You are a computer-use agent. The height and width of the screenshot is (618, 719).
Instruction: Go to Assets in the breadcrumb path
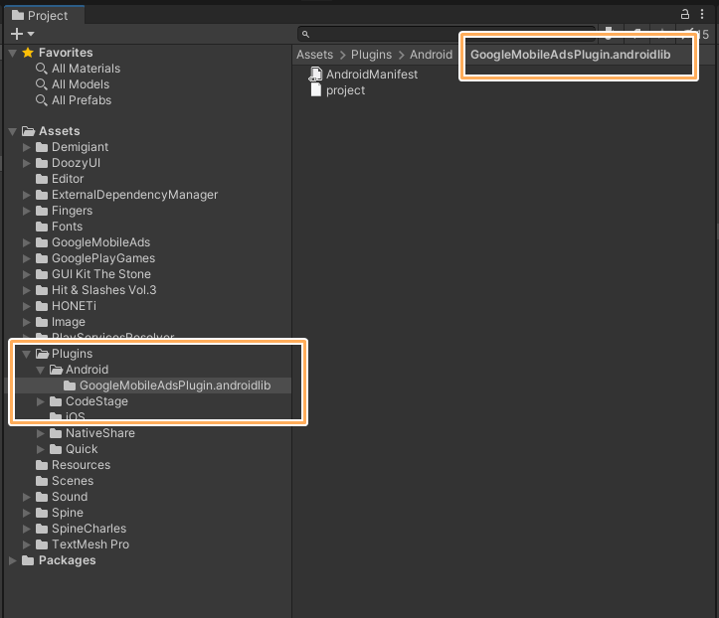pos(314,55)
